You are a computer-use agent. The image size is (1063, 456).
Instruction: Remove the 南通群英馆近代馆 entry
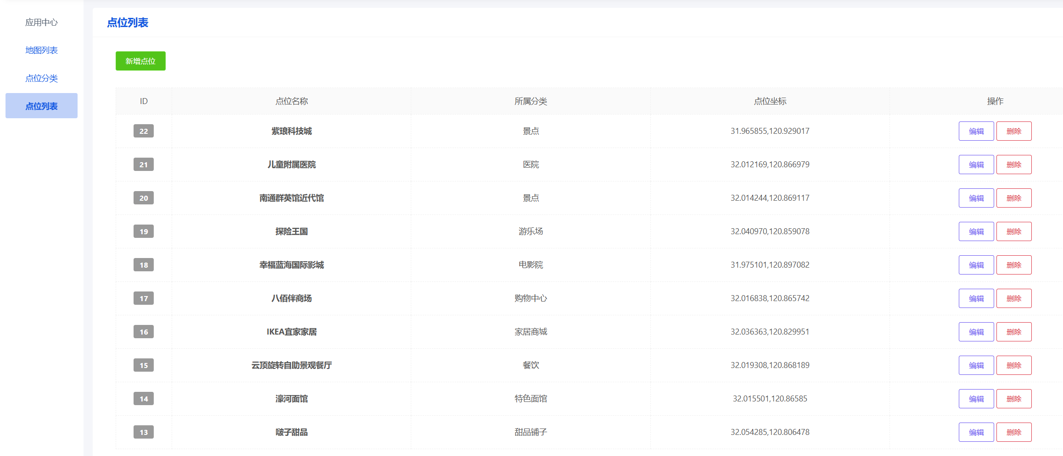tap(1013, 198)
